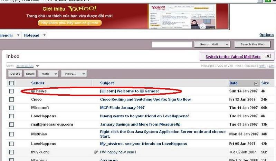Sort by the Date column header
Image resolution: width=276 pixels, height=161 pixels.
coord(234,83)
